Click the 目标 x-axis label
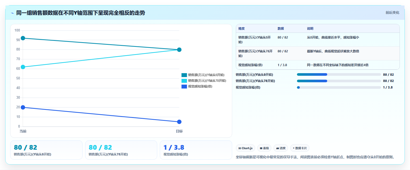 [179, 131]
